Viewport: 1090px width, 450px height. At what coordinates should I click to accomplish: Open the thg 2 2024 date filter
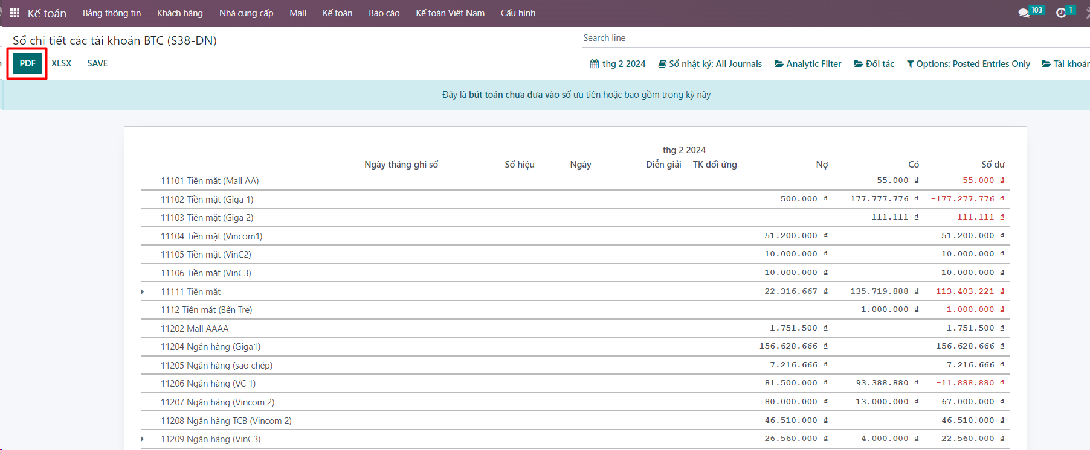pos(618,64)
